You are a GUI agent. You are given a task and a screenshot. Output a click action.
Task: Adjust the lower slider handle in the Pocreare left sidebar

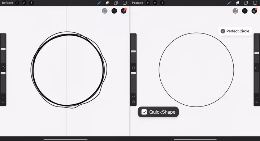[x=134, y=73]
